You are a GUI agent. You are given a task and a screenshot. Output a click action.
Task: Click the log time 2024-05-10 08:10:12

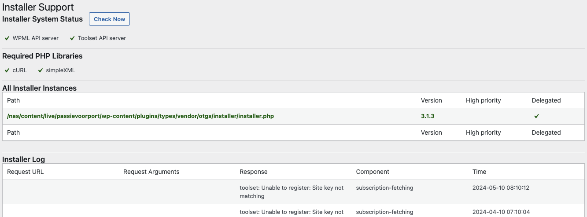501,188
